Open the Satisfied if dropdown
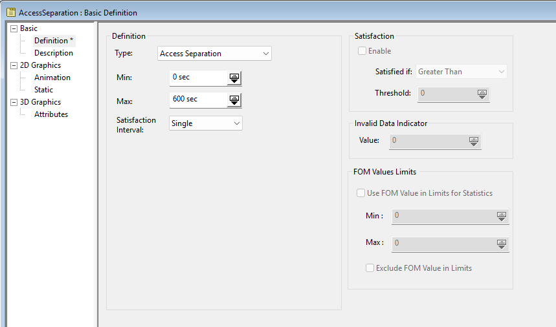The image size is (556, 327). click(x=461, y=72)
